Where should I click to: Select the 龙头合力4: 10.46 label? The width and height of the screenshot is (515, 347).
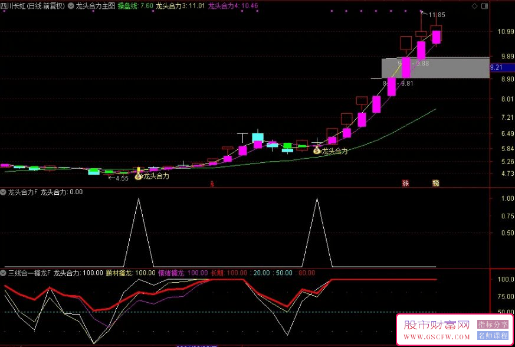[233, 5]
